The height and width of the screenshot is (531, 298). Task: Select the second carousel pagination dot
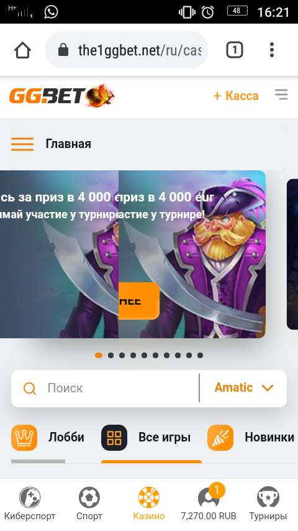point(111,355)
